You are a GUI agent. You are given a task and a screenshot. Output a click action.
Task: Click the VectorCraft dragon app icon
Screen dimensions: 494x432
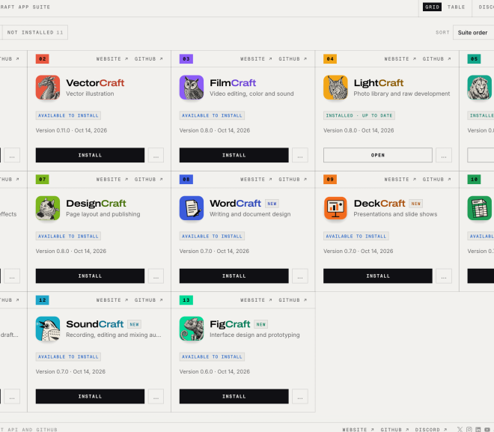tap(48, 88)
